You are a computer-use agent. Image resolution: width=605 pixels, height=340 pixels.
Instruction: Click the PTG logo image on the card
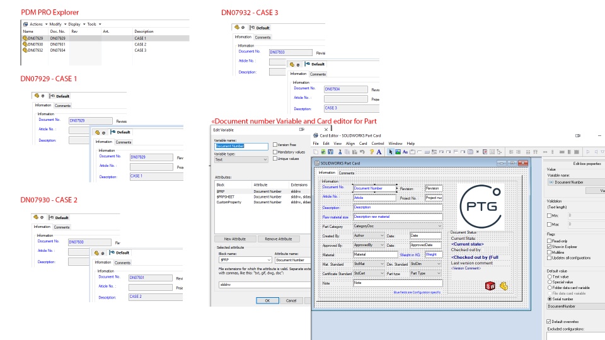[481, 207]
